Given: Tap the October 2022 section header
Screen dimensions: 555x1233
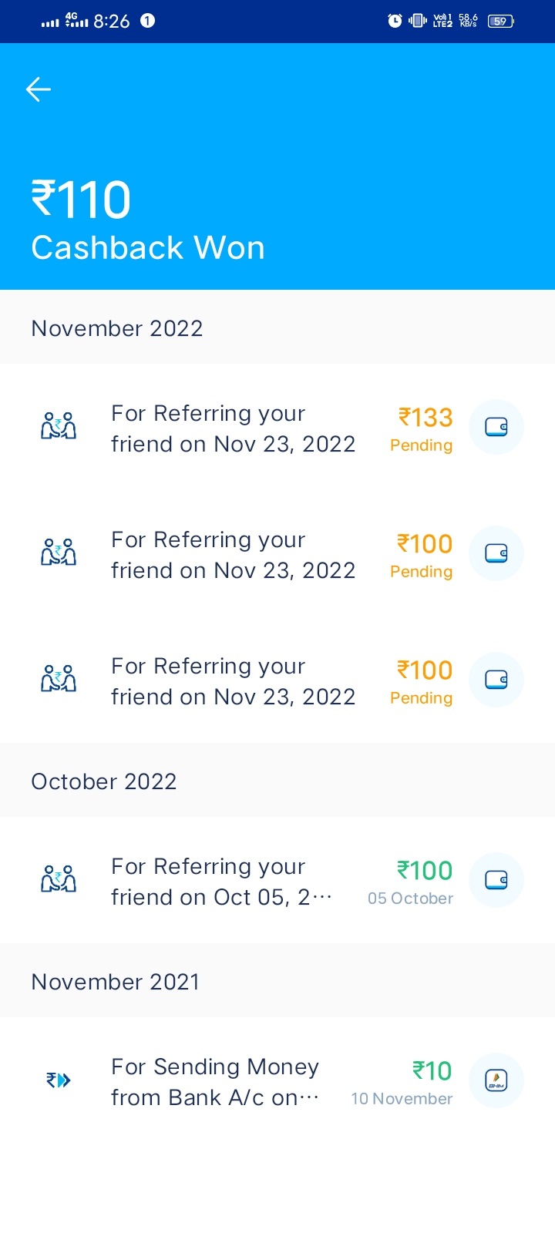Looking at the screenshot, I should 104,781.
